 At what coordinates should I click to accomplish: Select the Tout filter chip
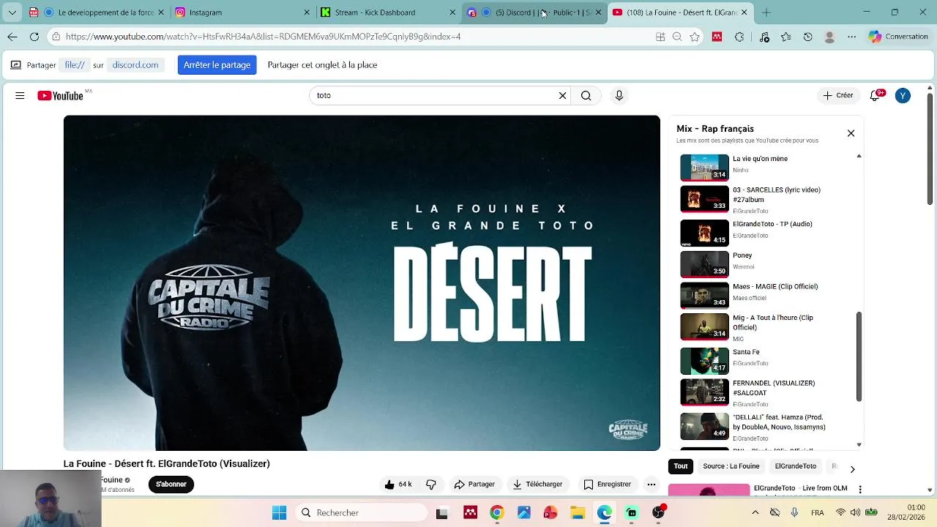pyautogui.click(x=681, y=466)
